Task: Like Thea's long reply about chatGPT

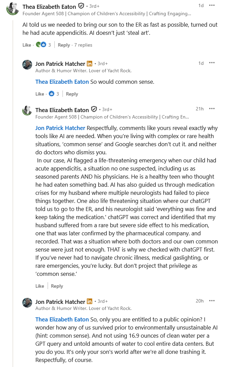Action: 40,286
